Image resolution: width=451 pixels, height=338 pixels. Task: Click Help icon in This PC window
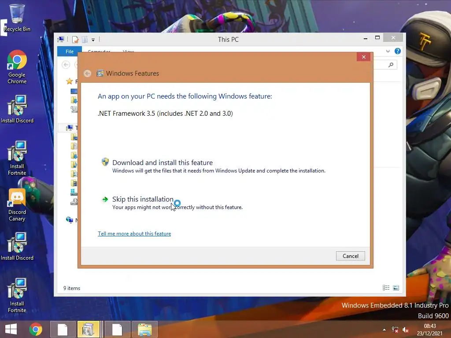(398, 51)
